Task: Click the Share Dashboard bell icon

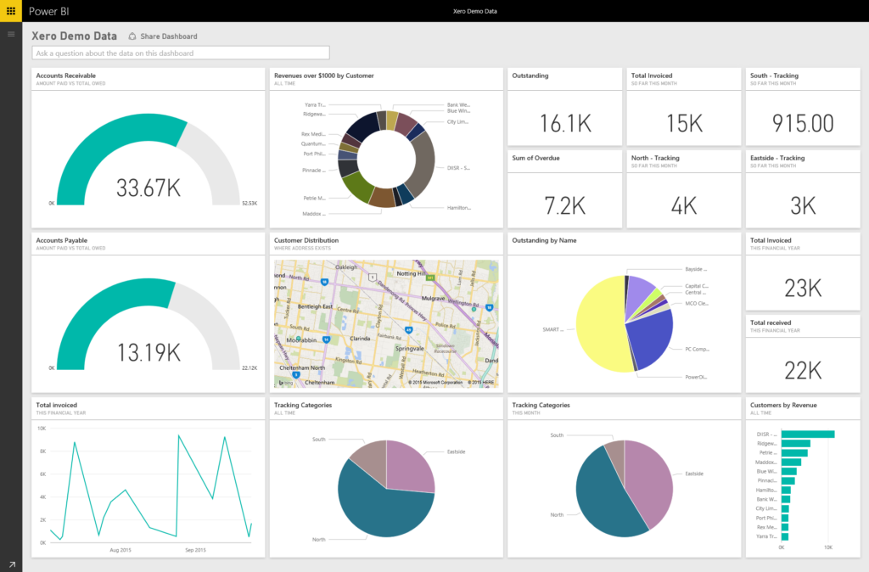Action: tap(132, 36)
